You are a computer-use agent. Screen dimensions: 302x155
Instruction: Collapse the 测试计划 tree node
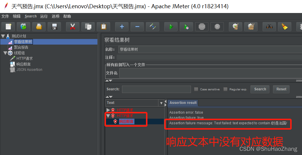3,36
